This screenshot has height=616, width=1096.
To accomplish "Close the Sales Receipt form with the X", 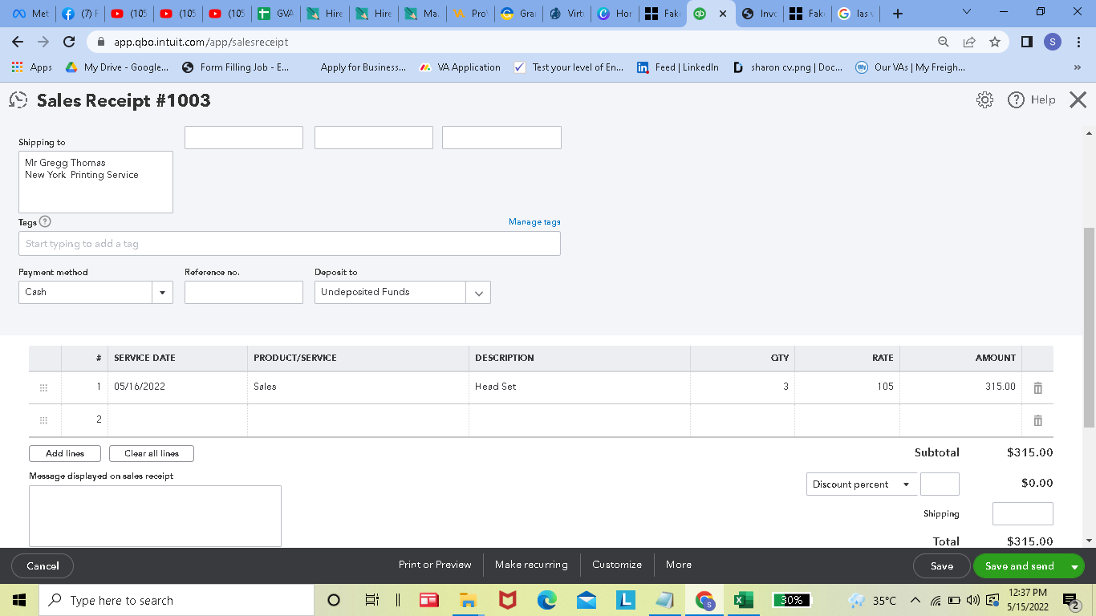I will tap(1078, 99).
